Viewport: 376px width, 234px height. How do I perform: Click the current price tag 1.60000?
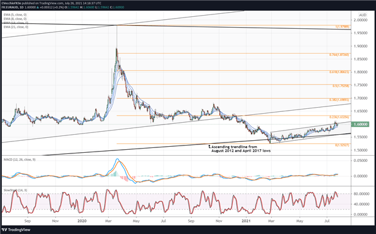(x=360, y=124)
